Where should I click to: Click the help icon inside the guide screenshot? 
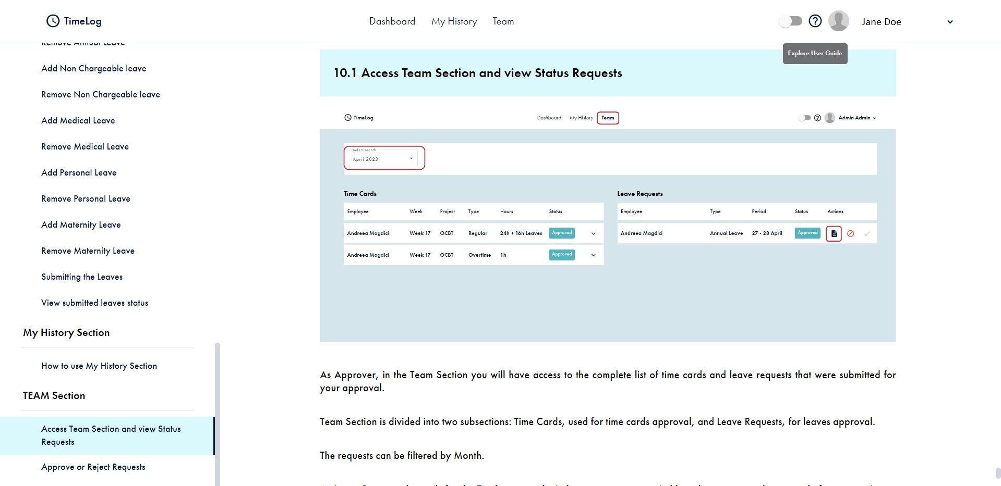pos(817,118)
